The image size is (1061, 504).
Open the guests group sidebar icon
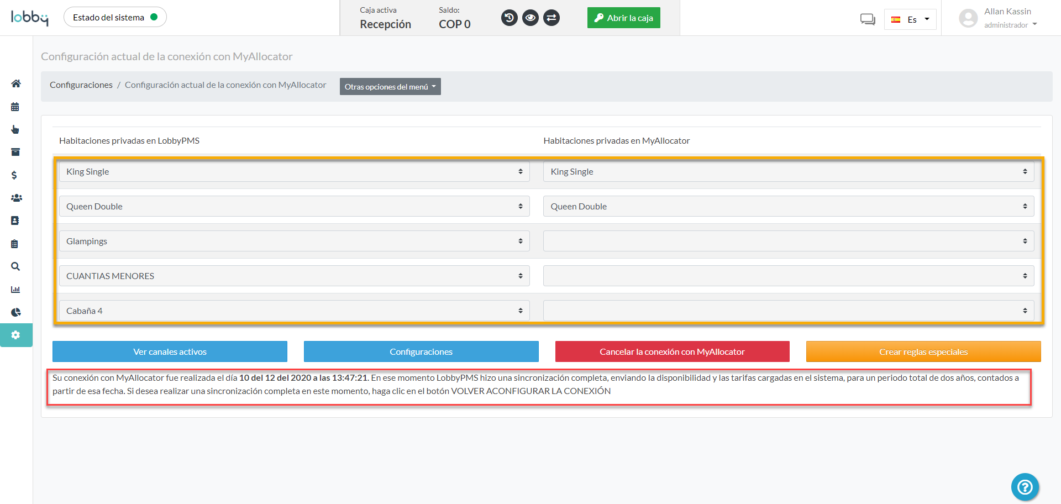(17, 198)
